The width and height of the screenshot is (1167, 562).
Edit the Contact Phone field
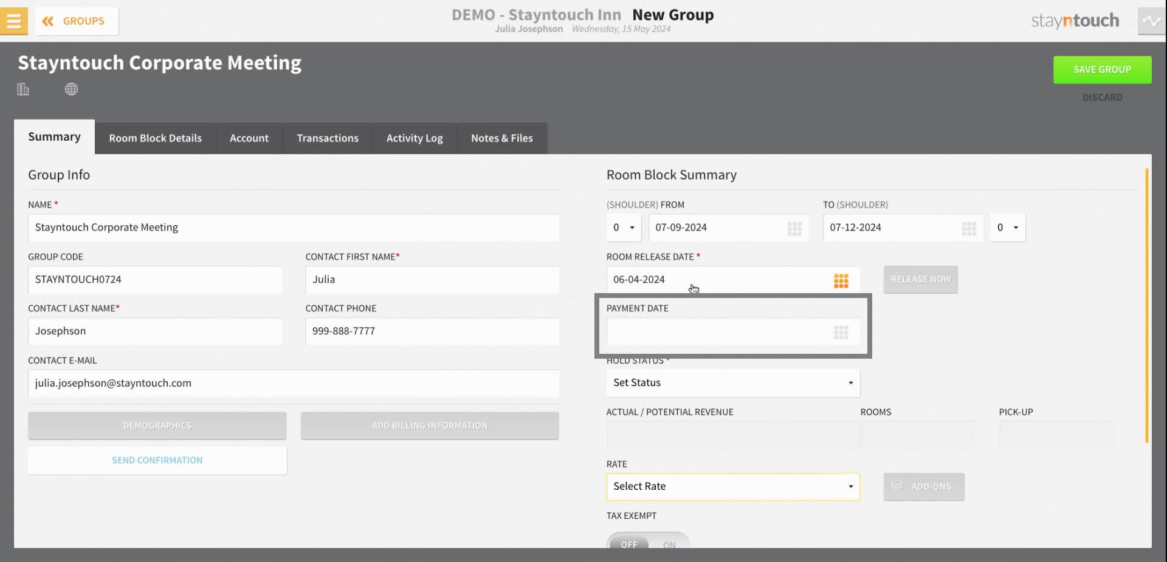point(432,331)
